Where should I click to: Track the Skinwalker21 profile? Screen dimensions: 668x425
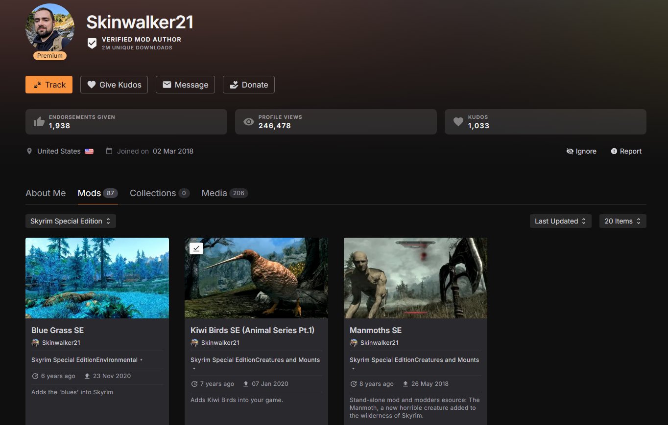pyautogui.click(x=49, y=85)
